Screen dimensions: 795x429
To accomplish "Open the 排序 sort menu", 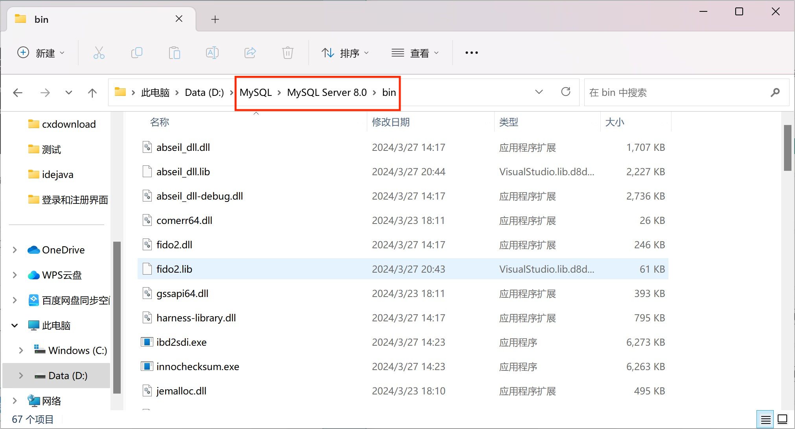I will [345, 53].
